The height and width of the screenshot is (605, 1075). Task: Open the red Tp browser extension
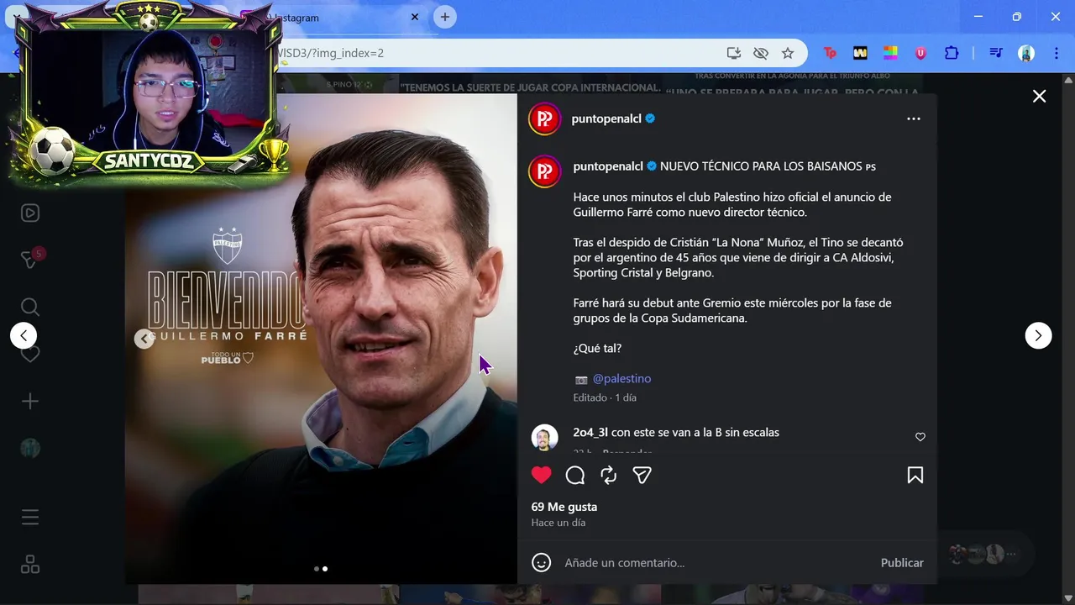(830, 53)
